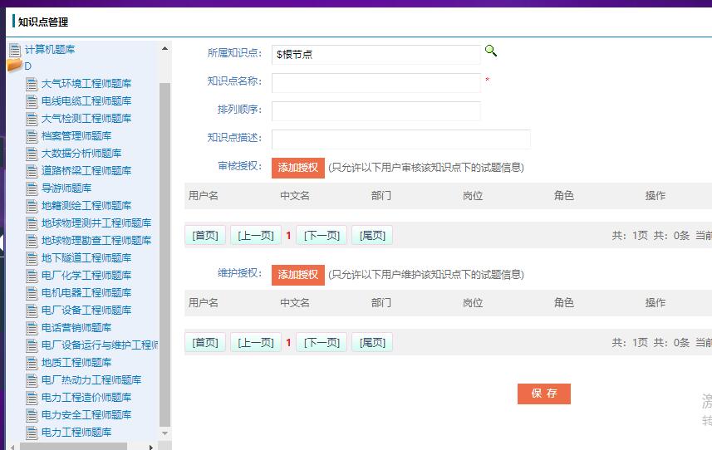712x450 pixels.
Task: Click the orange 保存 button
Action: click(x=543, y=394)
